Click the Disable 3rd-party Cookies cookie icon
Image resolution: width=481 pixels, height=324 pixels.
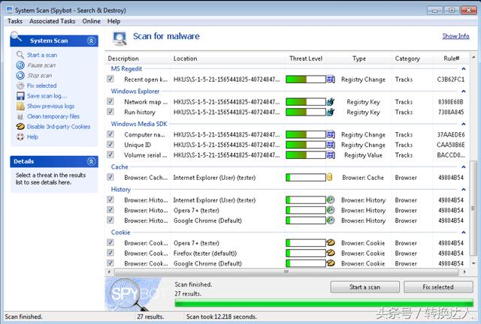point(20,127)
